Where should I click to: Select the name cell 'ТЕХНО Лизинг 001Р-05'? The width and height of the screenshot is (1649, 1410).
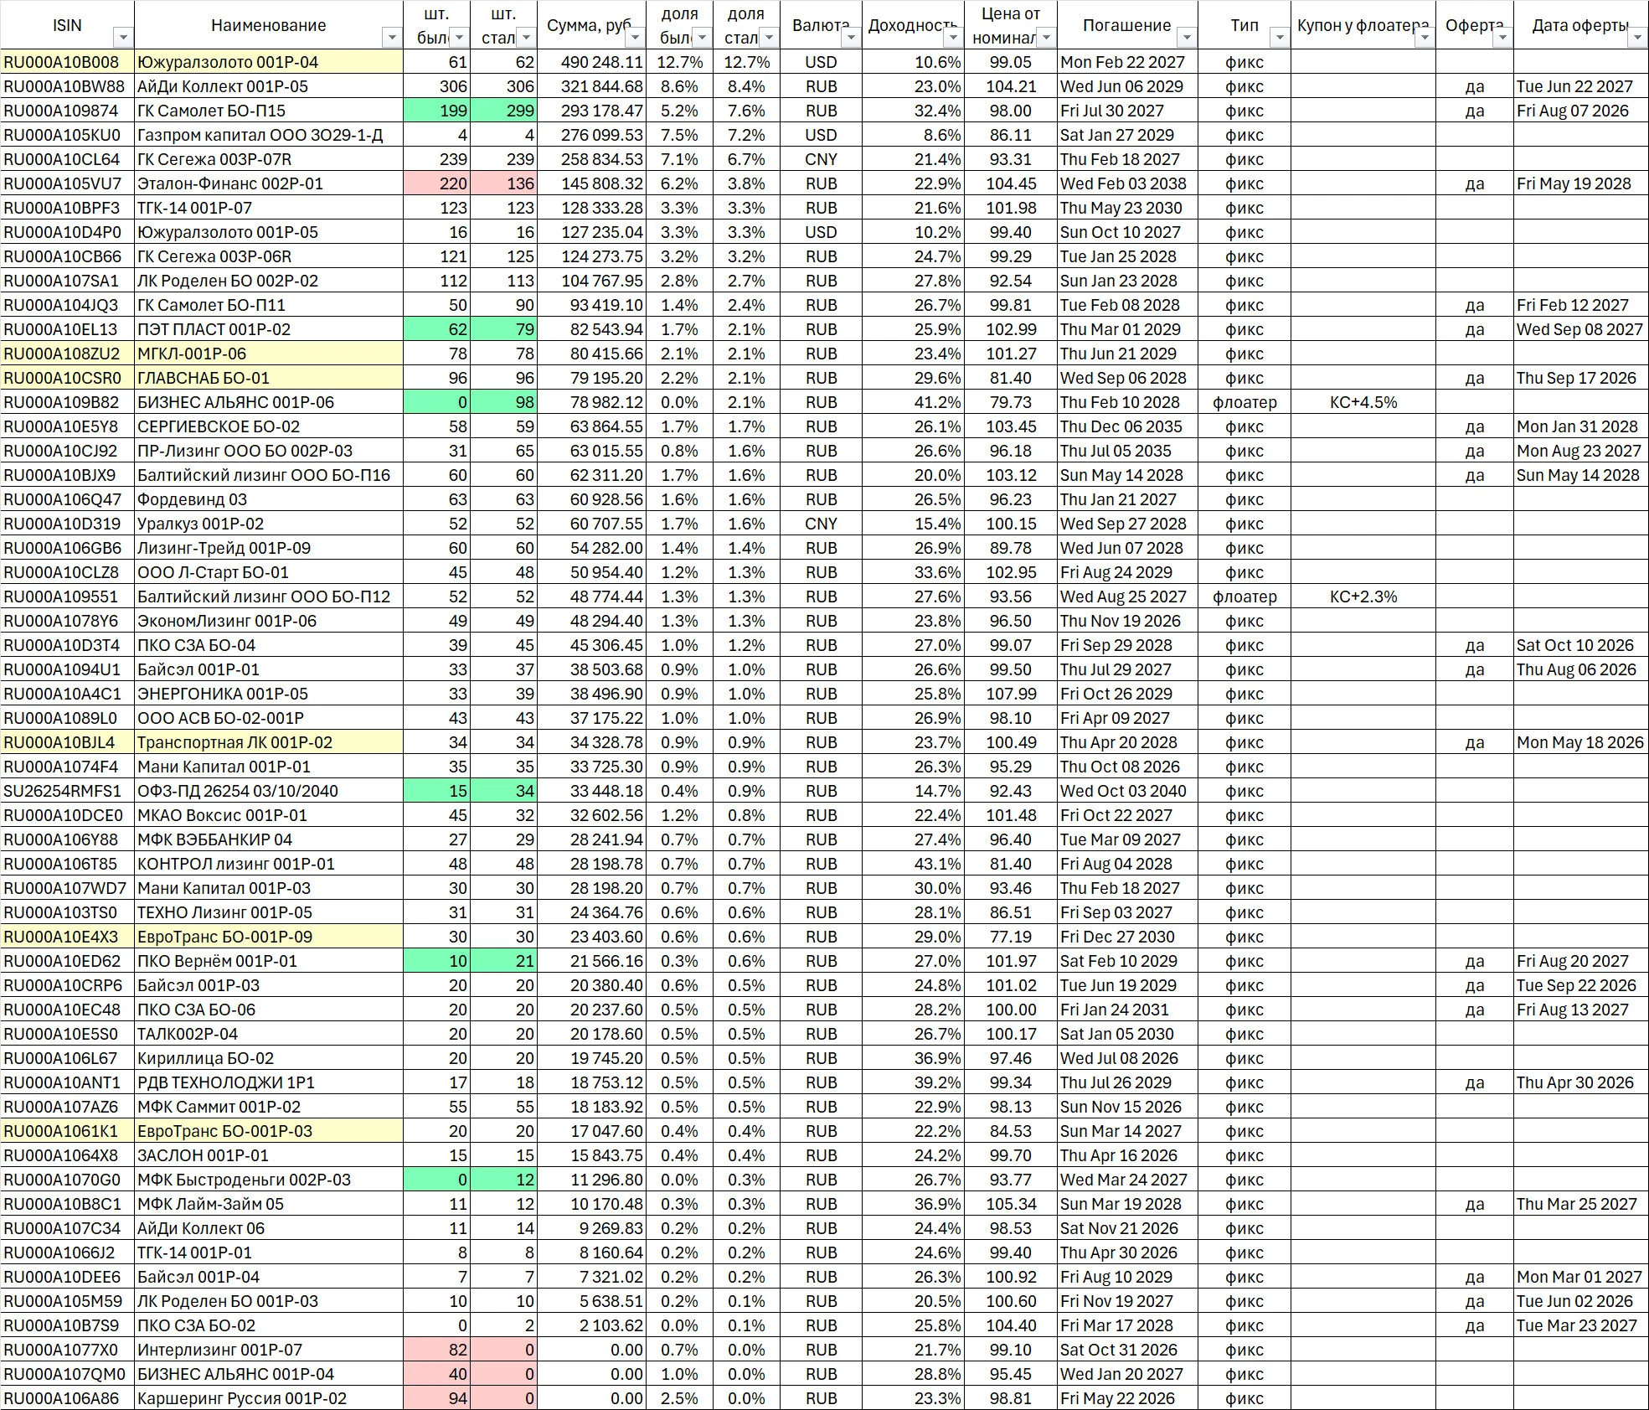coord(269,912)
